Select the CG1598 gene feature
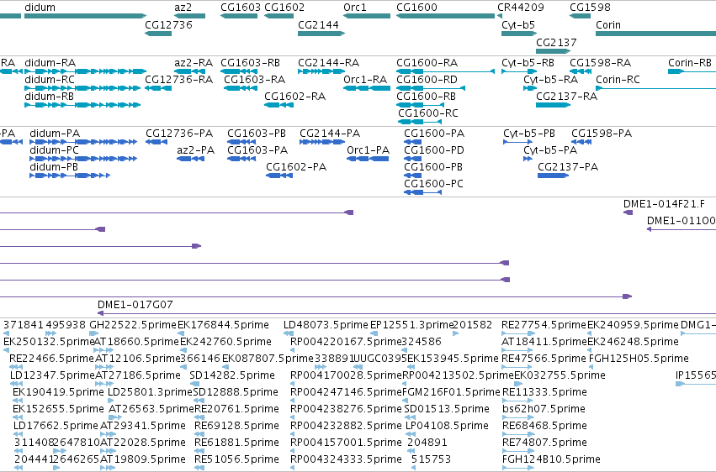Image resolution: width=716 pixels, height=472 pixels. click(x=580, y=16)
